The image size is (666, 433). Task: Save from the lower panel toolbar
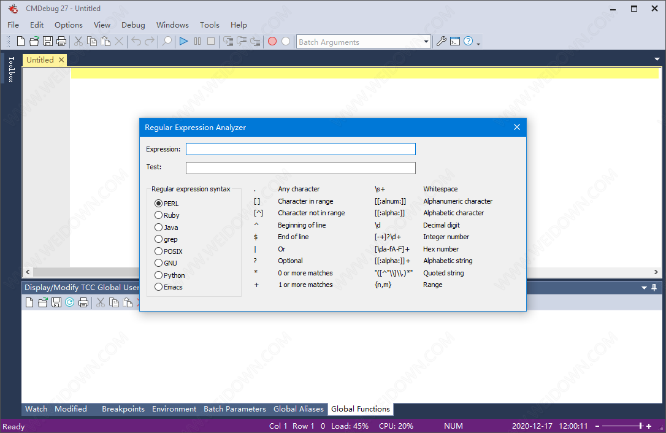point(56,302)
